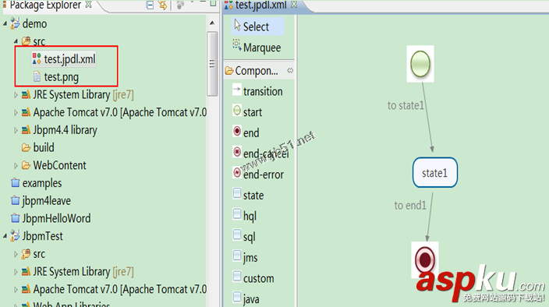The width and height of the screenshot is (549, 307).
Task: Click the test.jpdl.xml file icon
Action: point(37,59)
